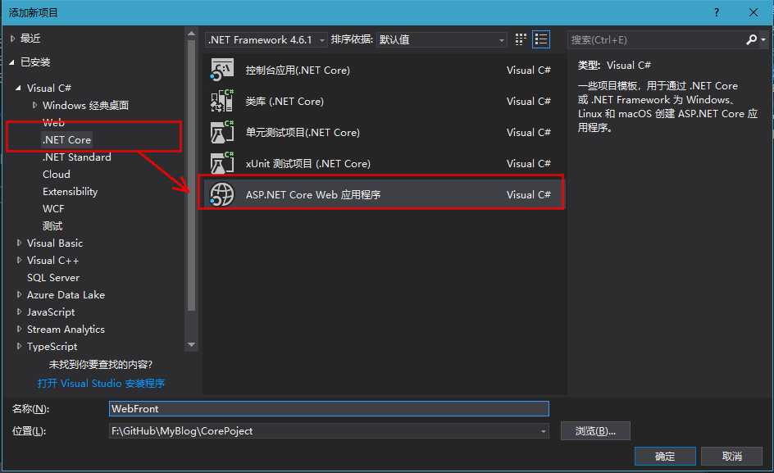Click the 确定 button
Viewport: 774px width, 473px height.
click(665, 457)
